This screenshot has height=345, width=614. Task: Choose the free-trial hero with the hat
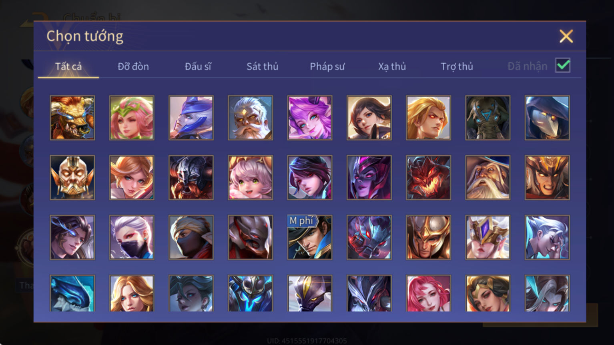pyautogui.click(x=310, y=237)
